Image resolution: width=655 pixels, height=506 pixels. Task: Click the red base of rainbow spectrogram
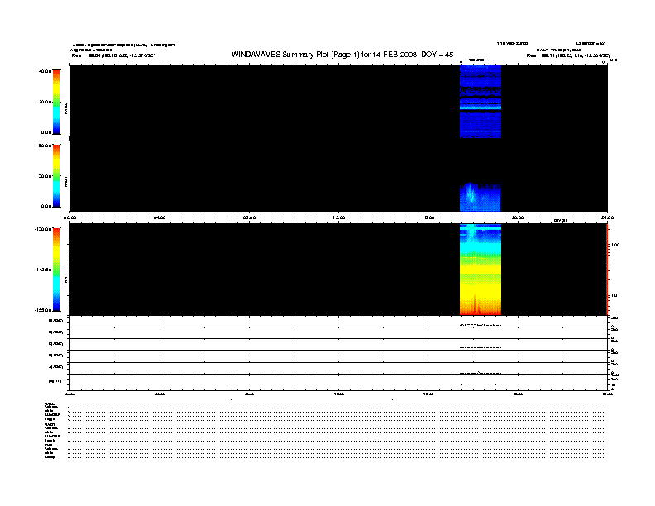click(x=480, y=311)
